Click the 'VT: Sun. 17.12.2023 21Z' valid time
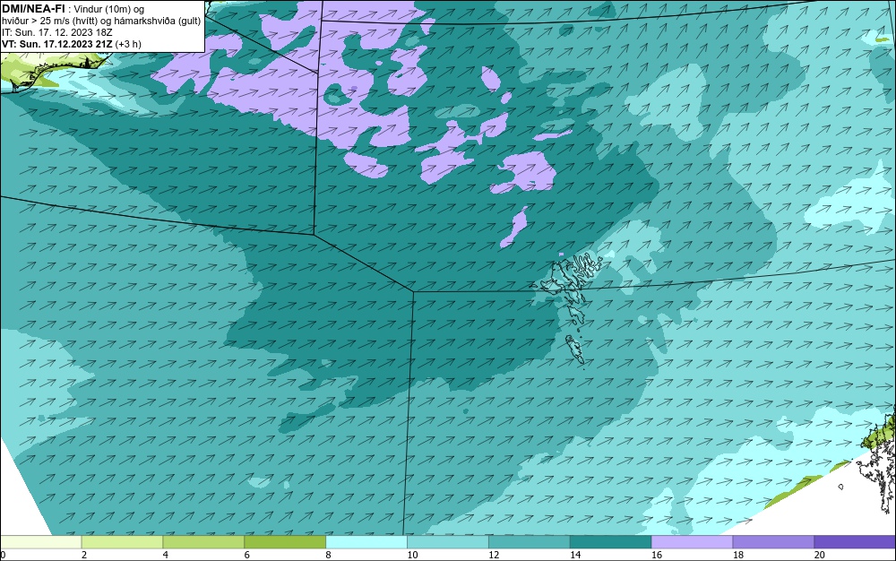The image size is (896, 561). click(x=57, y=43)
